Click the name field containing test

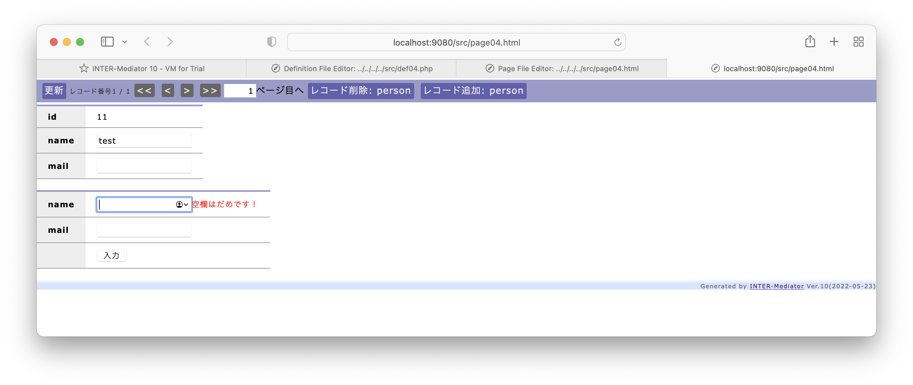click(144, 140)
